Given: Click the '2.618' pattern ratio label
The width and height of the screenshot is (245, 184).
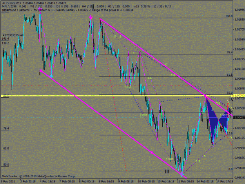Looking at the screenshot, I should (143, 115).
